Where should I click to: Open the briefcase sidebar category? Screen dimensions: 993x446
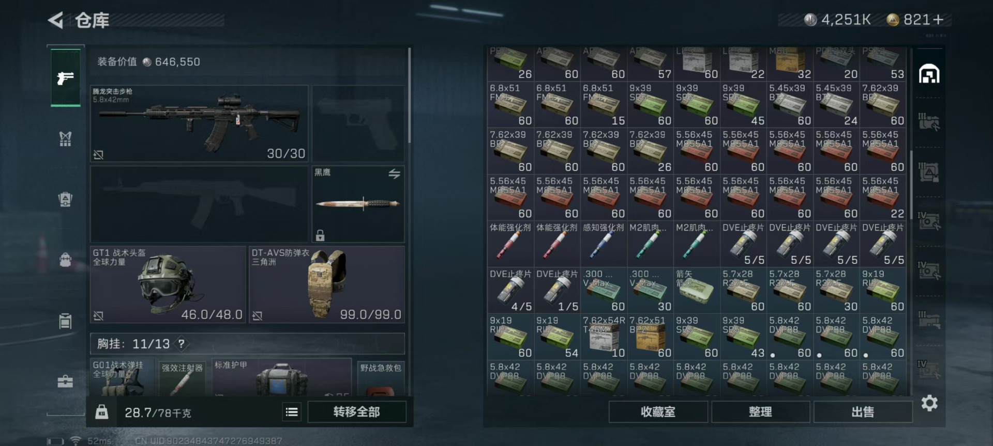click(65, 381)
